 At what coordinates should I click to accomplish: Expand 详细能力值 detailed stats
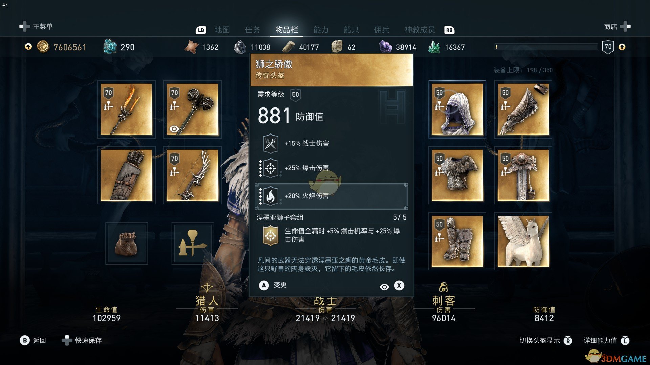[x=606, y=340]
